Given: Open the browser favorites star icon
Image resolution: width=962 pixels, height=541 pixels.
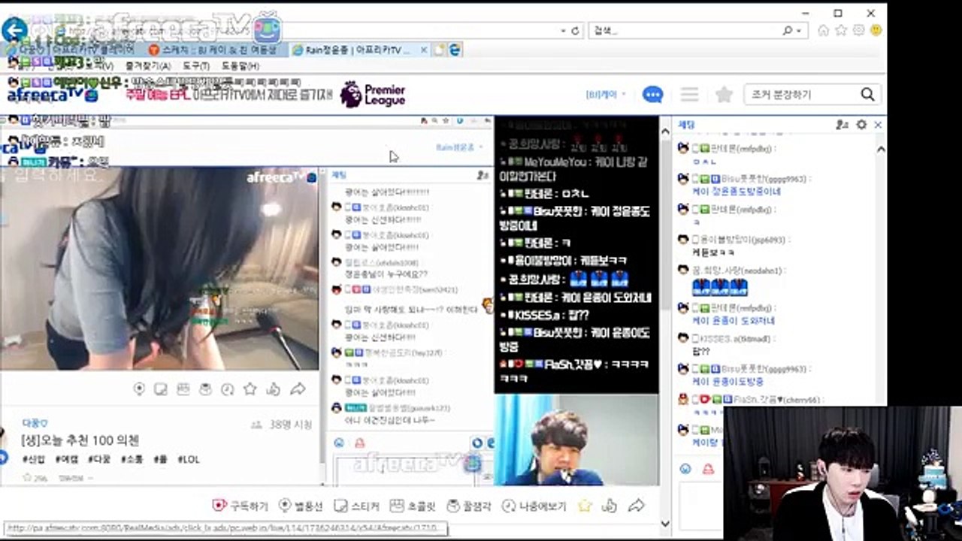Looking at the screenshot, I should click(841, 30).
